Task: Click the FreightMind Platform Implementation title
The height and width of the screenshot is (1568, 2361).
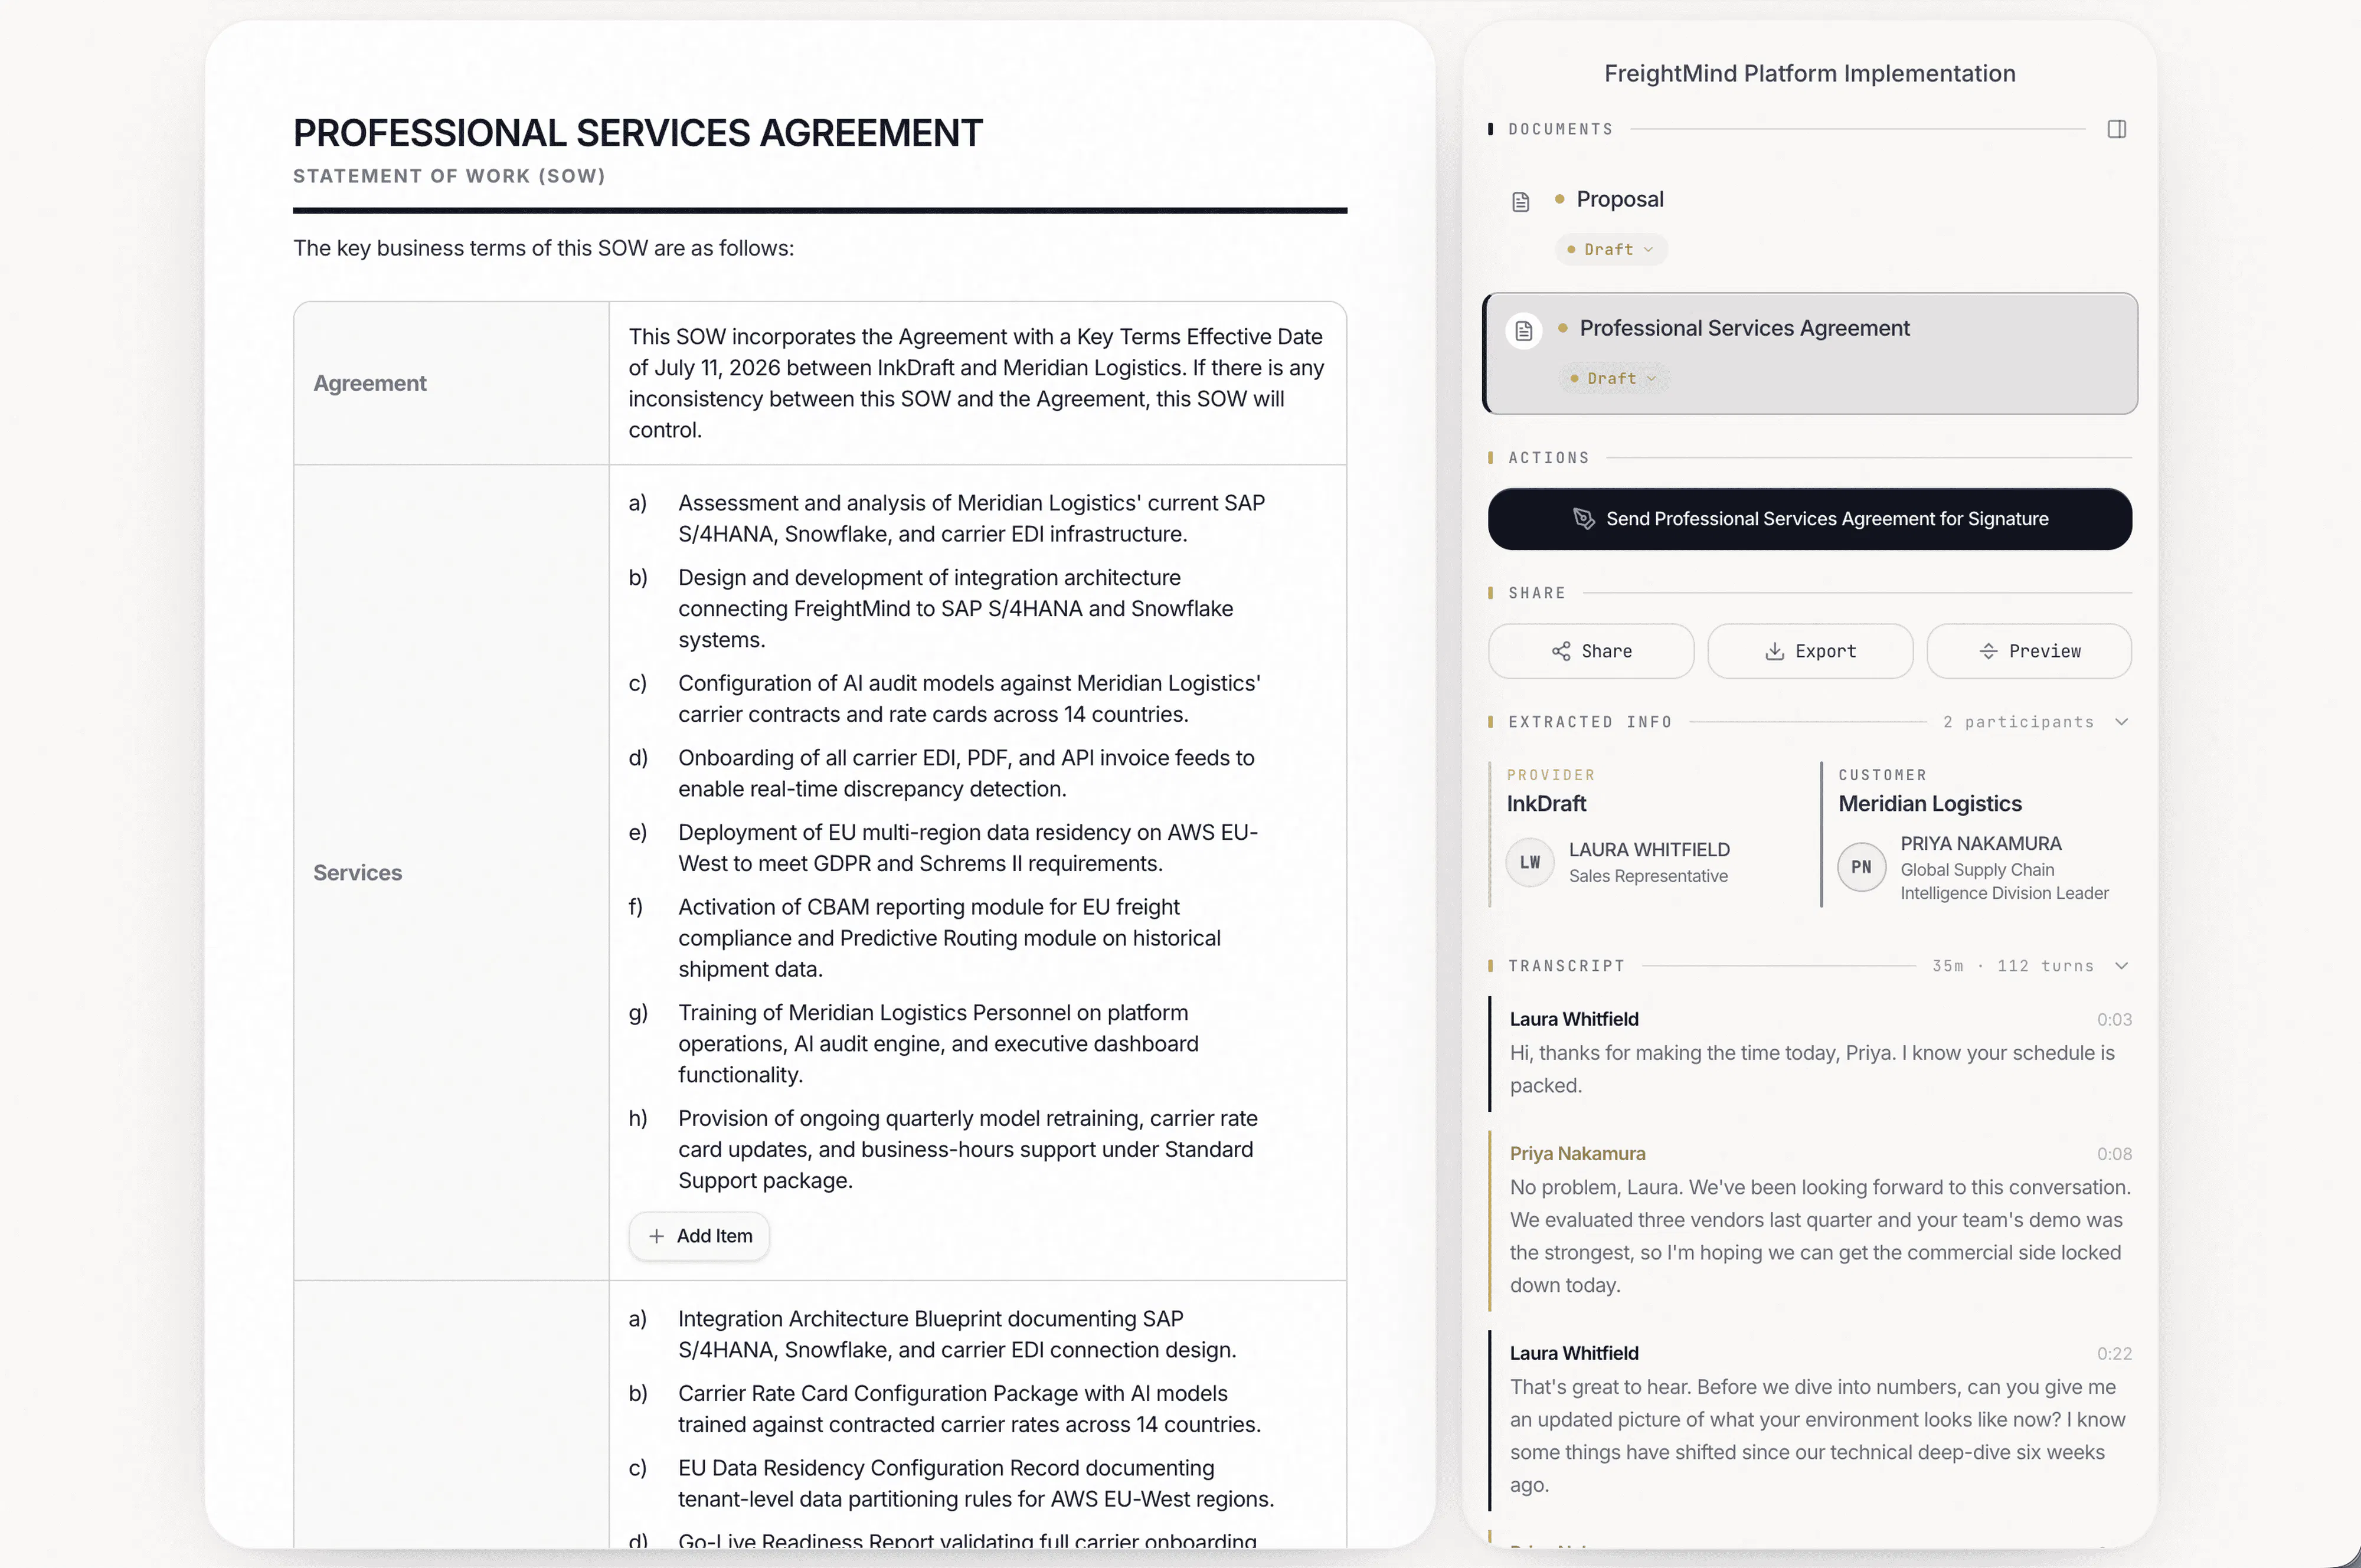Action: point(1810,73)
